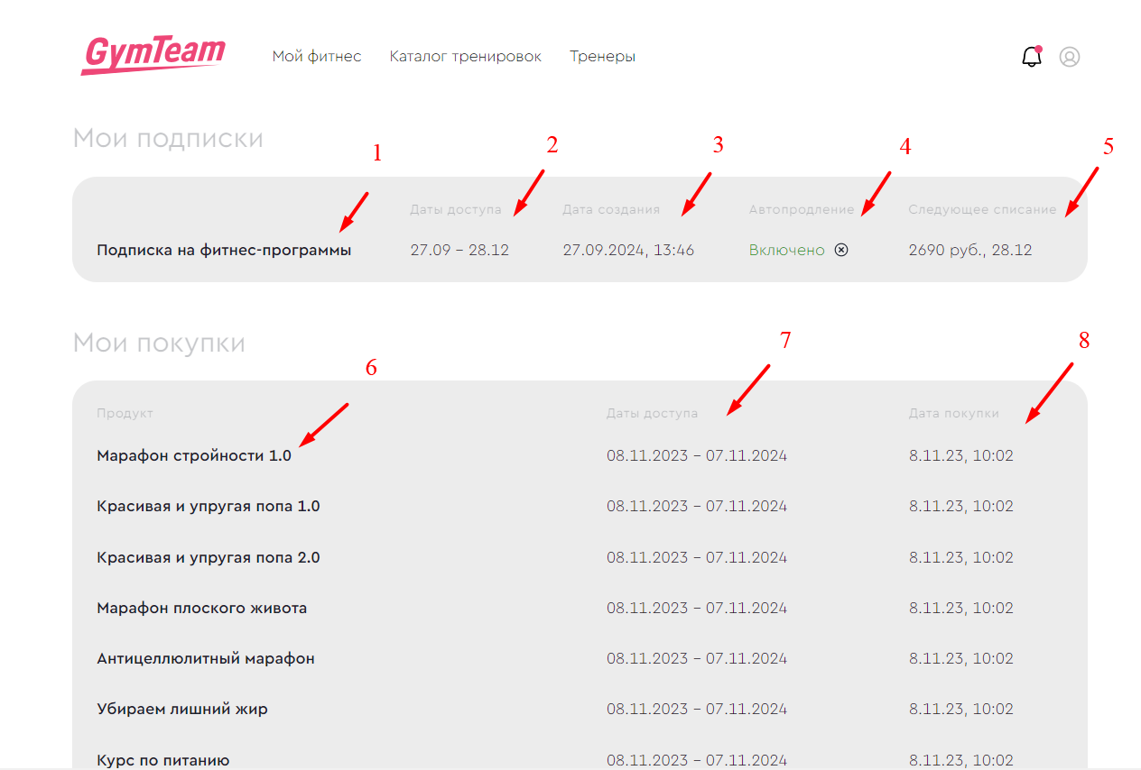Open the Мой фитнес menu item
This screenshot has height=770, width=1141.
click(x=317, y=56)
